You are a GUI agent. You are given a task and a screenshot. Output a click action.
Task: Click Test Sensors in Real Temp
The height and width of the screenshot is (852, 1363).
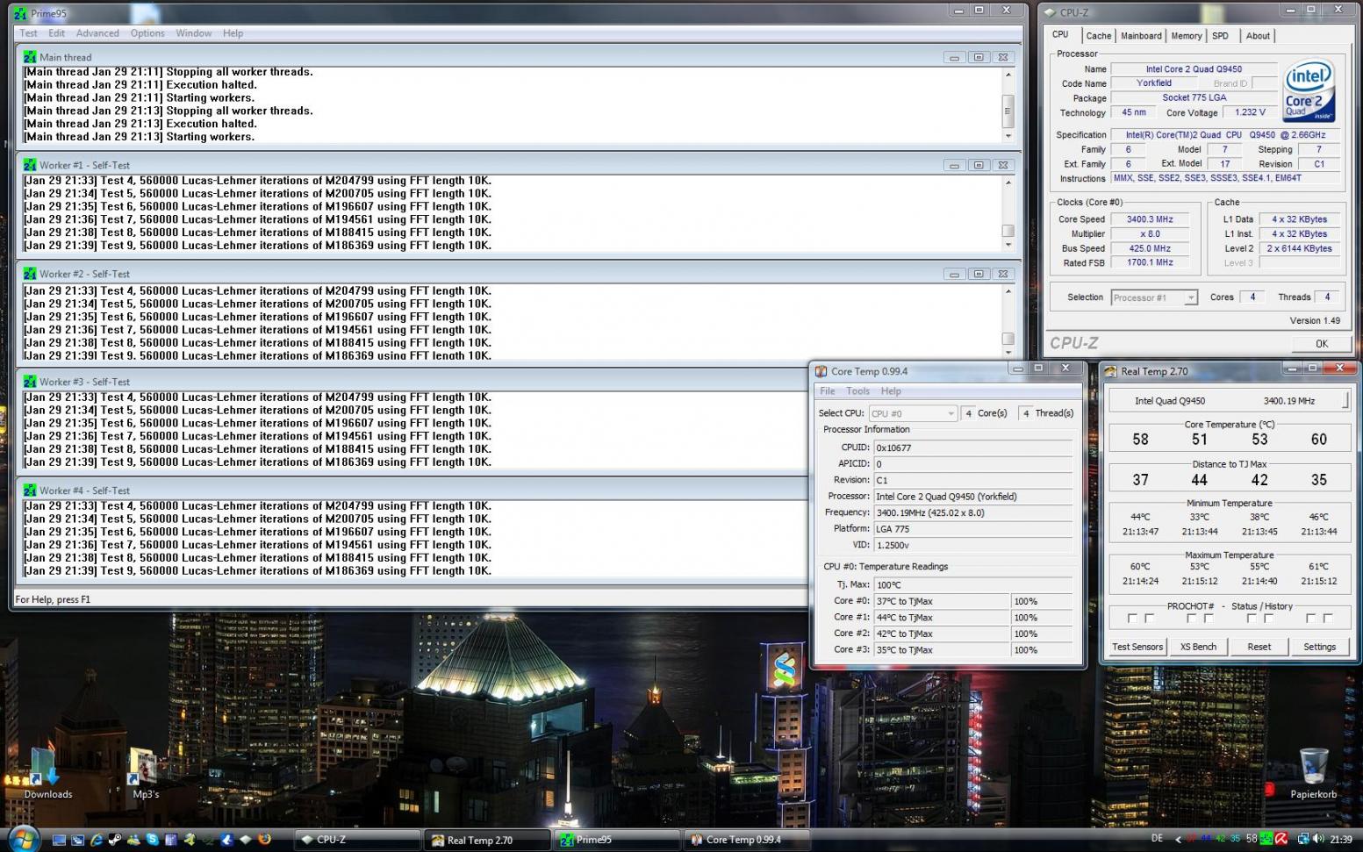pyautogui.click(x=1137, y=647)
